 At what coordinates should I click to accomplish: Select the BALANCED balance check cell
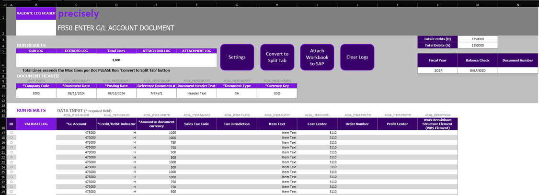click(477, 70)
